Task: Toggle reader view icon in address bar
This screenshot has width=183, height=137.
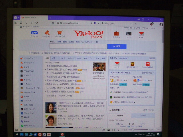Action: [91, 23]
